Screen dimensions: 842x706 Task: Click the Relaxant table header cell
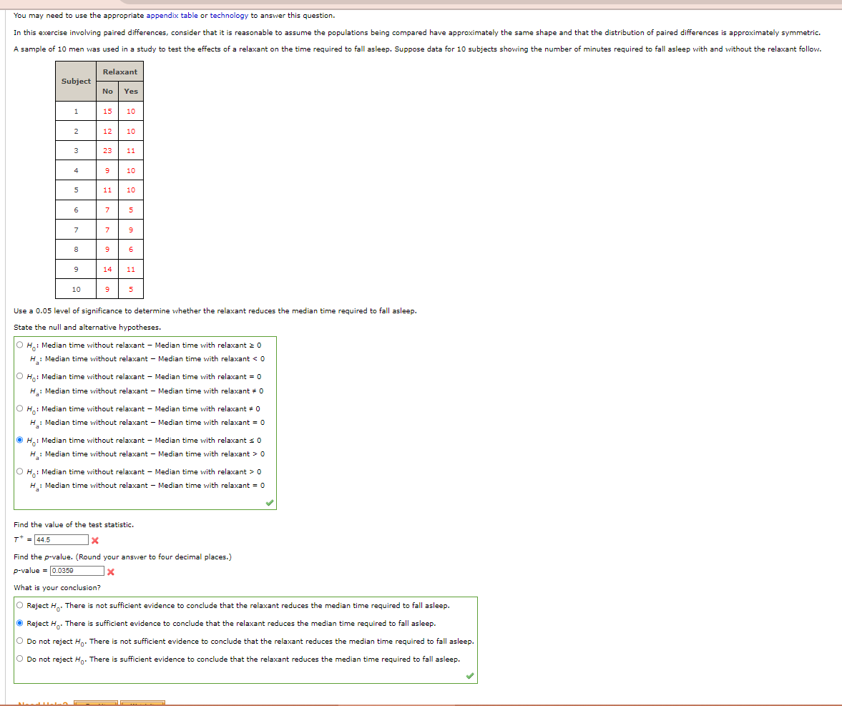119,72
